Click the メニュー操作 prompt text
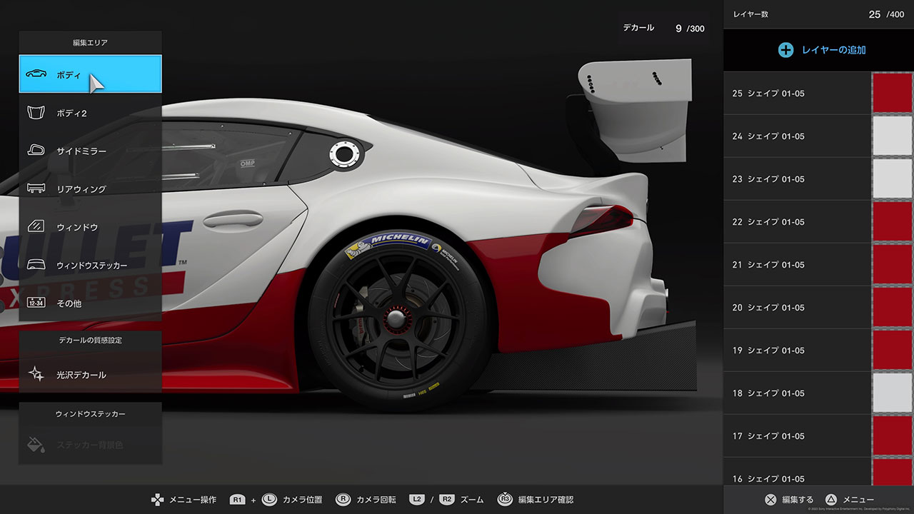 (193, 500)
